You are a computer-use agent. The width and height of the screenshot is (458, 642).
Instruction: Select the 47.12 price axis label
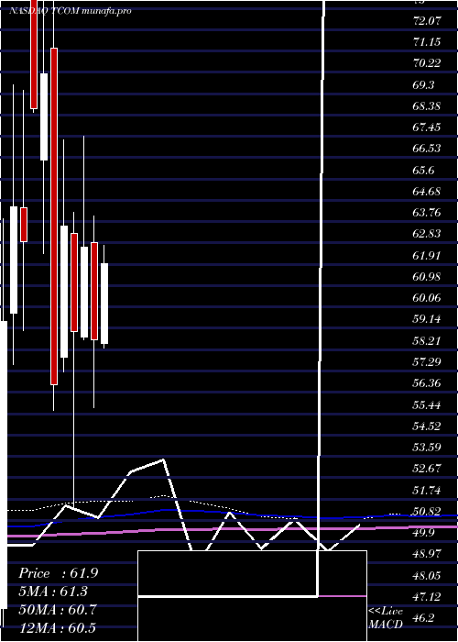coord(427,597)
